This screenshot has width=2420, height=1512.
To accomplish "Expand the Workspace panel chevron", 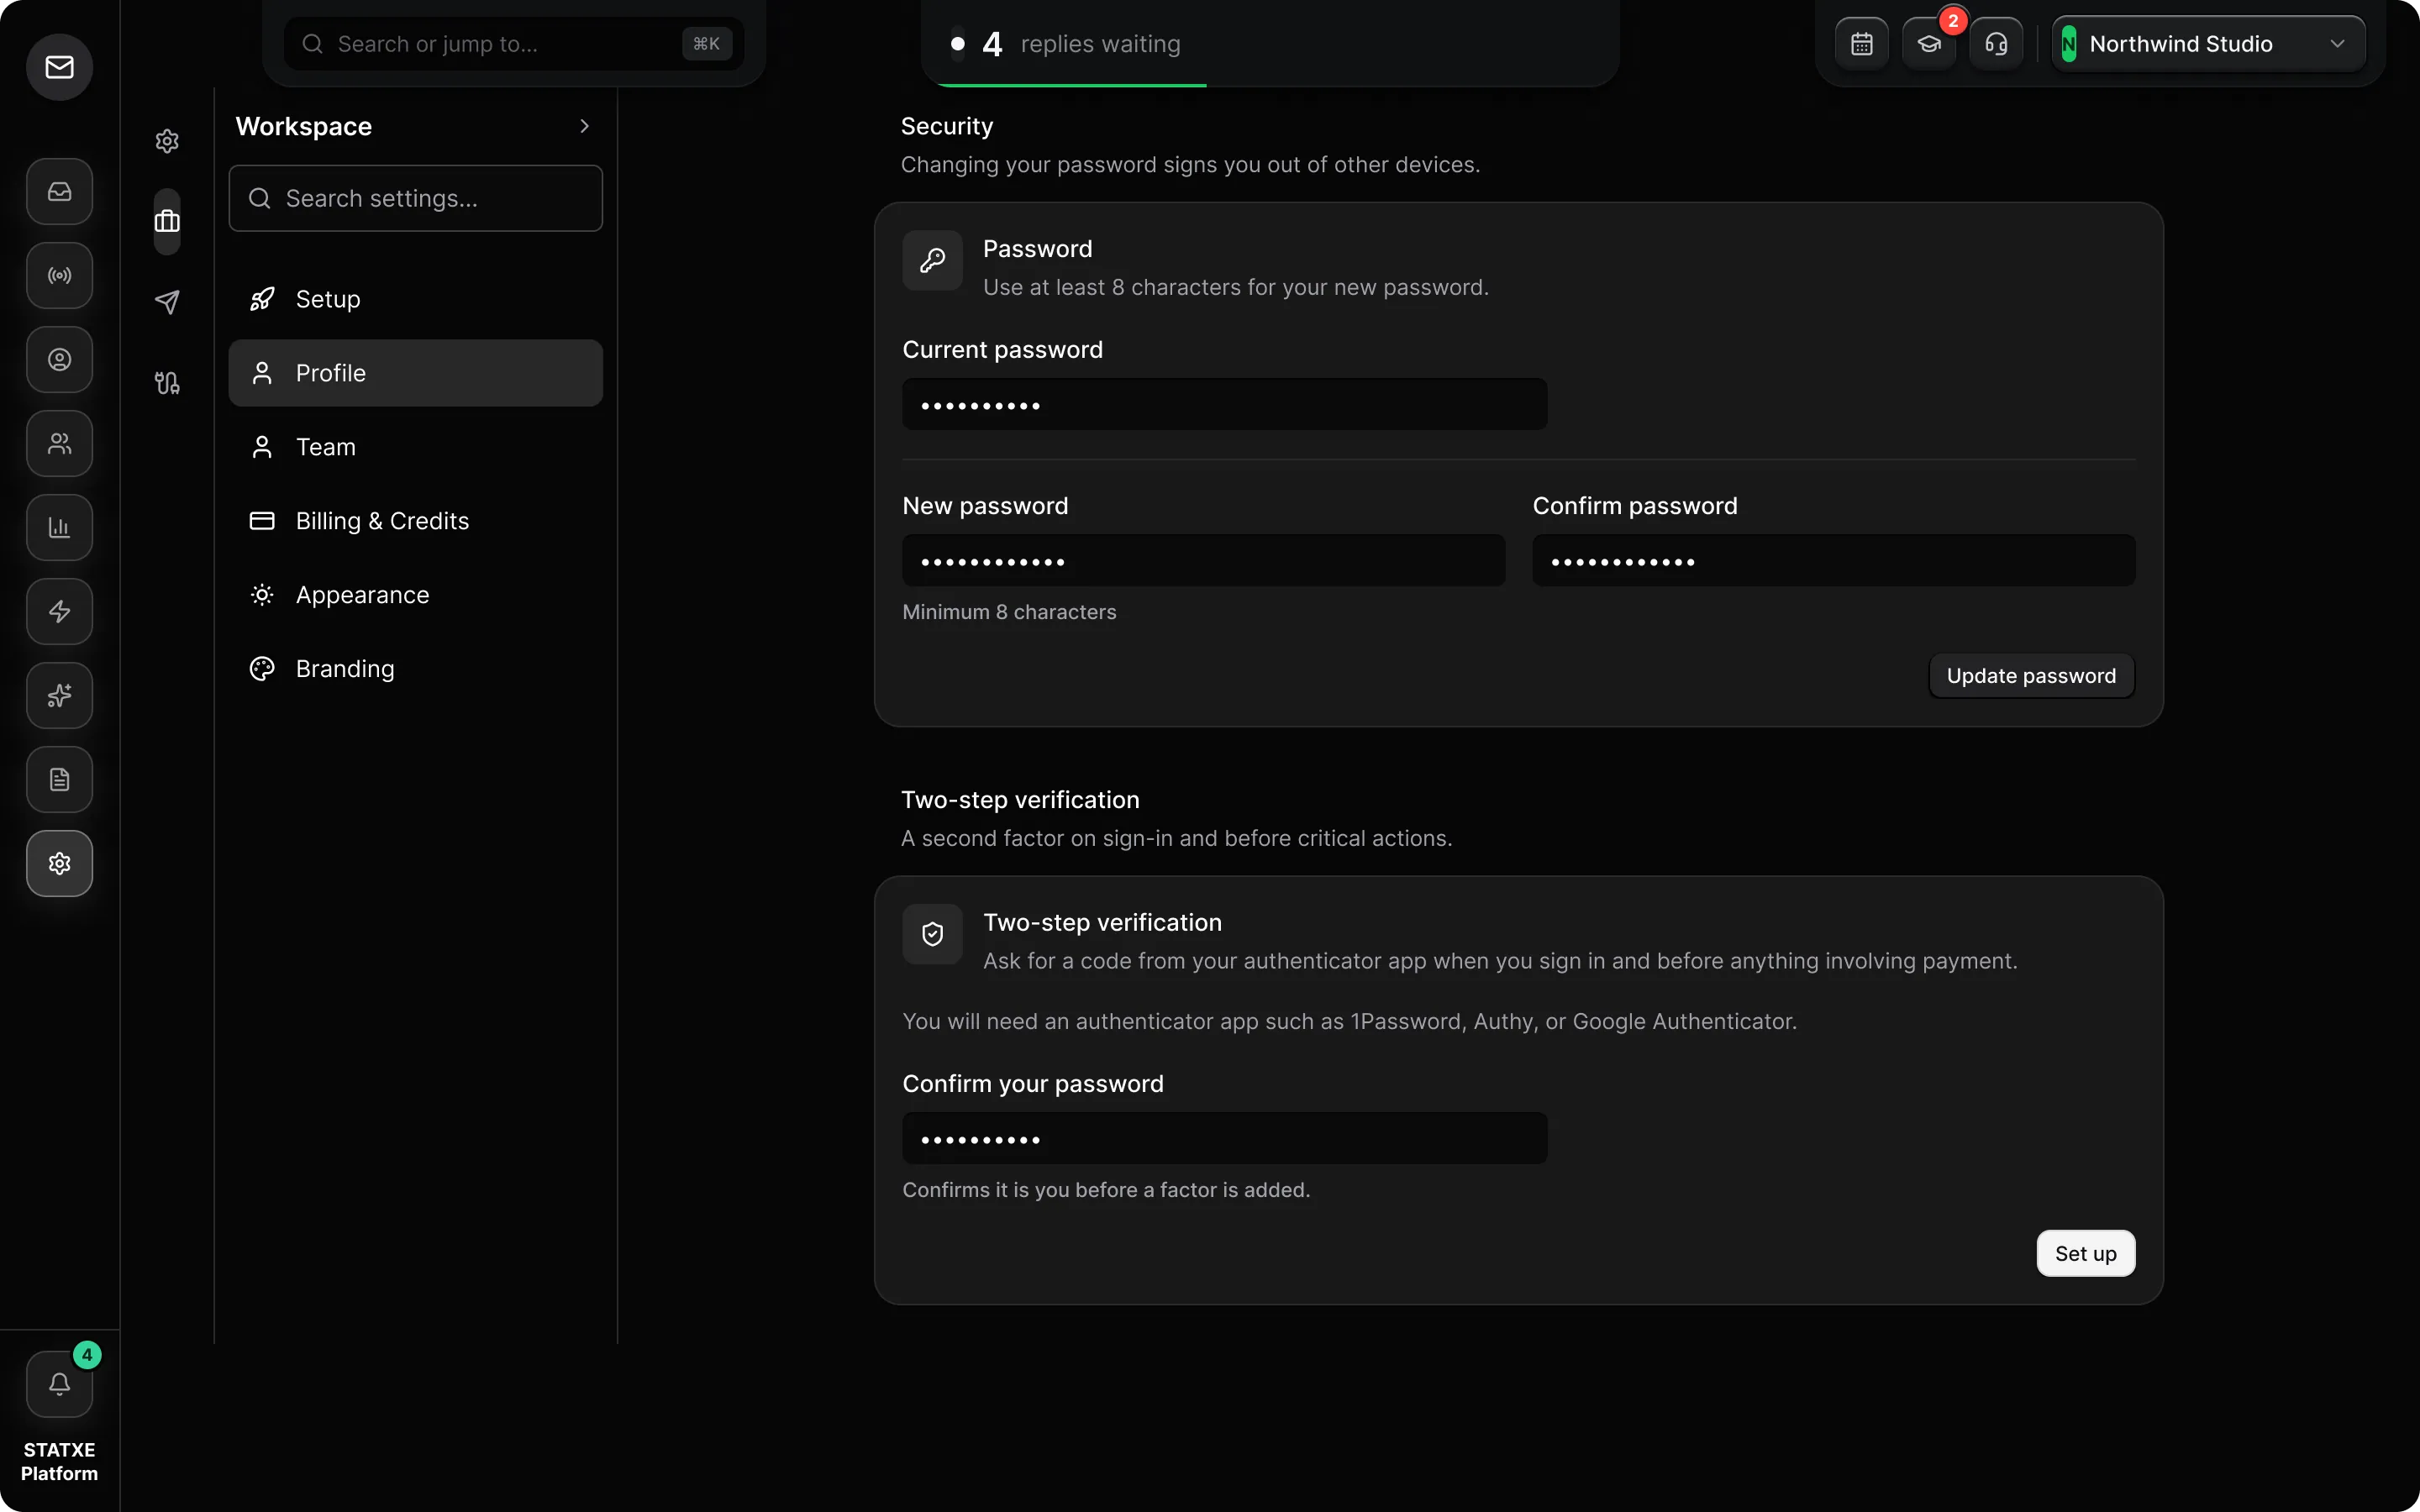I will (x=584, y=126).
